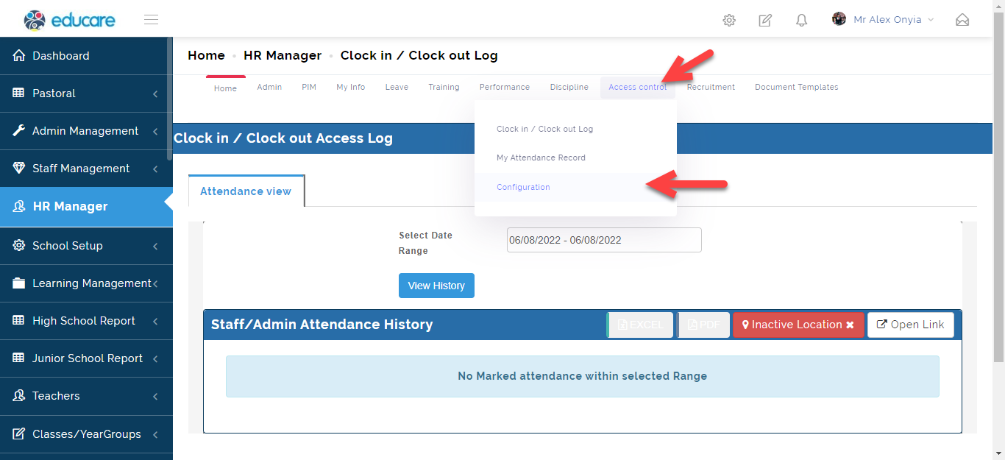Viewport: 1005px width, 460px height.
Task: Expand Pastoral sidebar chevron
Action: (x=155, y=93)
